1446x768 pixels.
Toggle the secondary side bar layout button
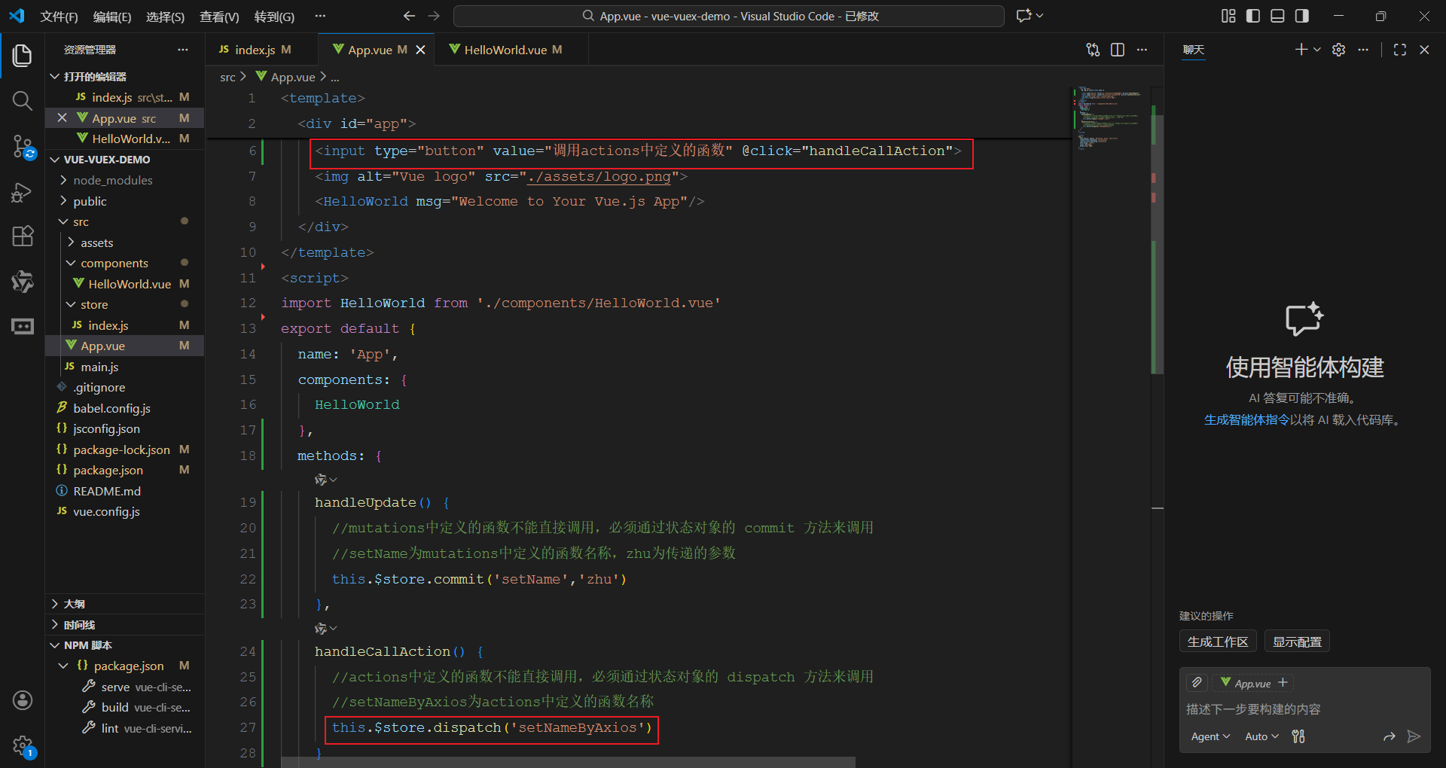coord(1302,16)
